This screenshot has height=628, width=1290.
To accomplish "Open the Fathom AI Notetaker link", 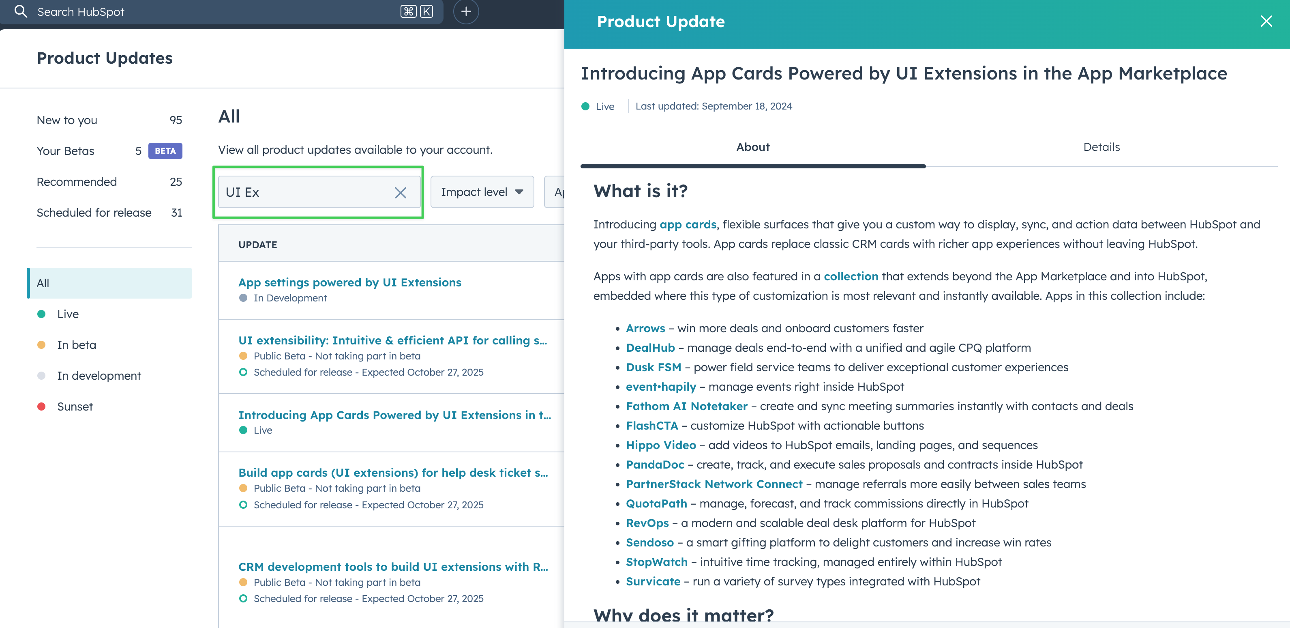I will click(x=686, y=406).
